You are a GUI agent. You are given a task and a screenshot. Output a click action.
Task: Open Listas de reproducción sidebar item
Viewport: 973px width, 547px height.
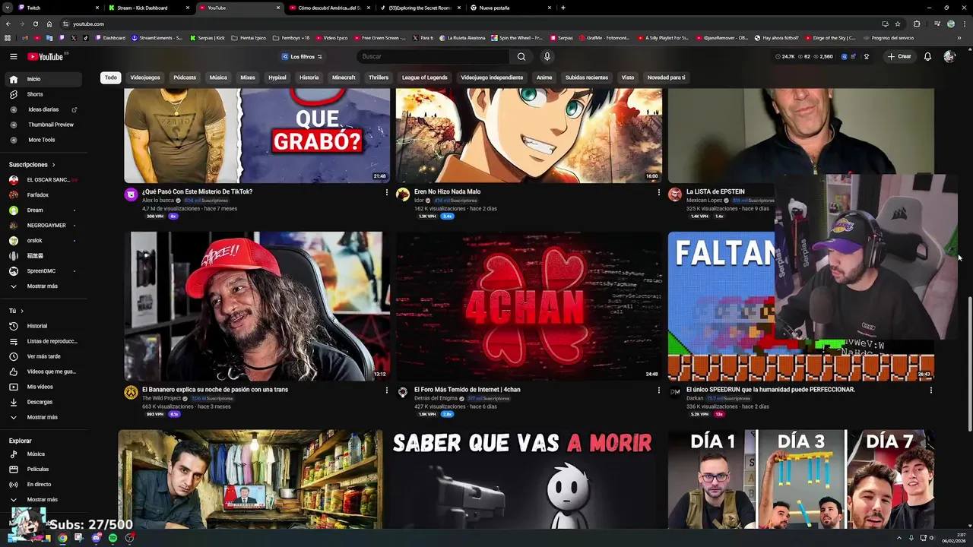(x=44, y=341)
